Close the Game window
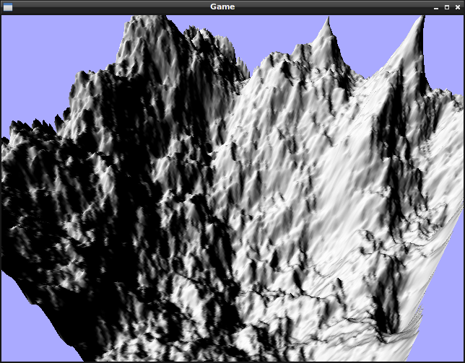This screenshot has height=363, width=465. click(458, 7)
